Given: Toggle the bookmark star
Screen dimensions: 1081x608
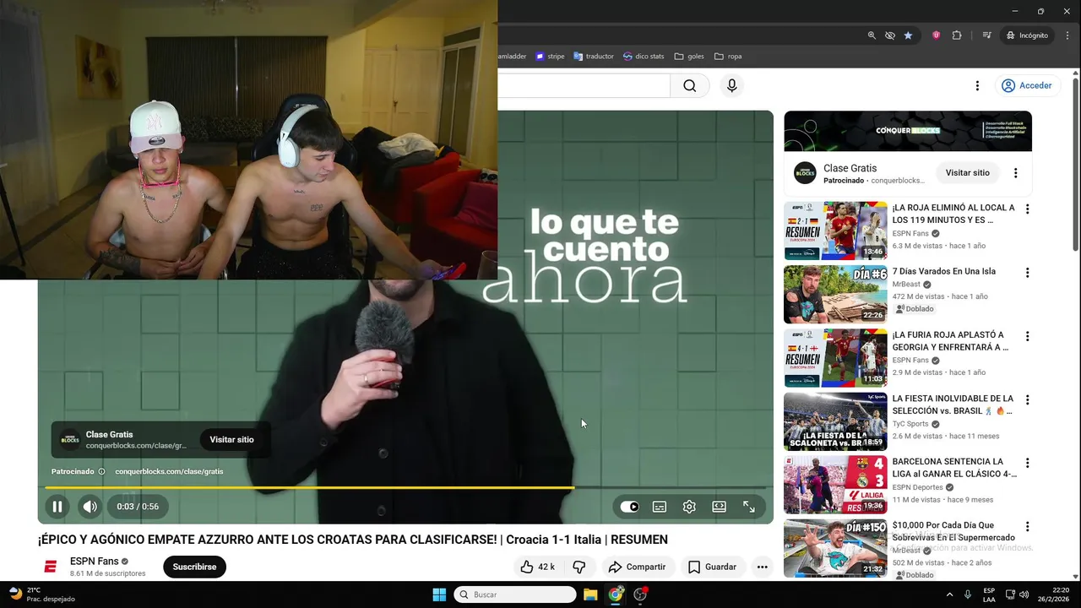Looking at the screenshot, I should coord(908,35).
